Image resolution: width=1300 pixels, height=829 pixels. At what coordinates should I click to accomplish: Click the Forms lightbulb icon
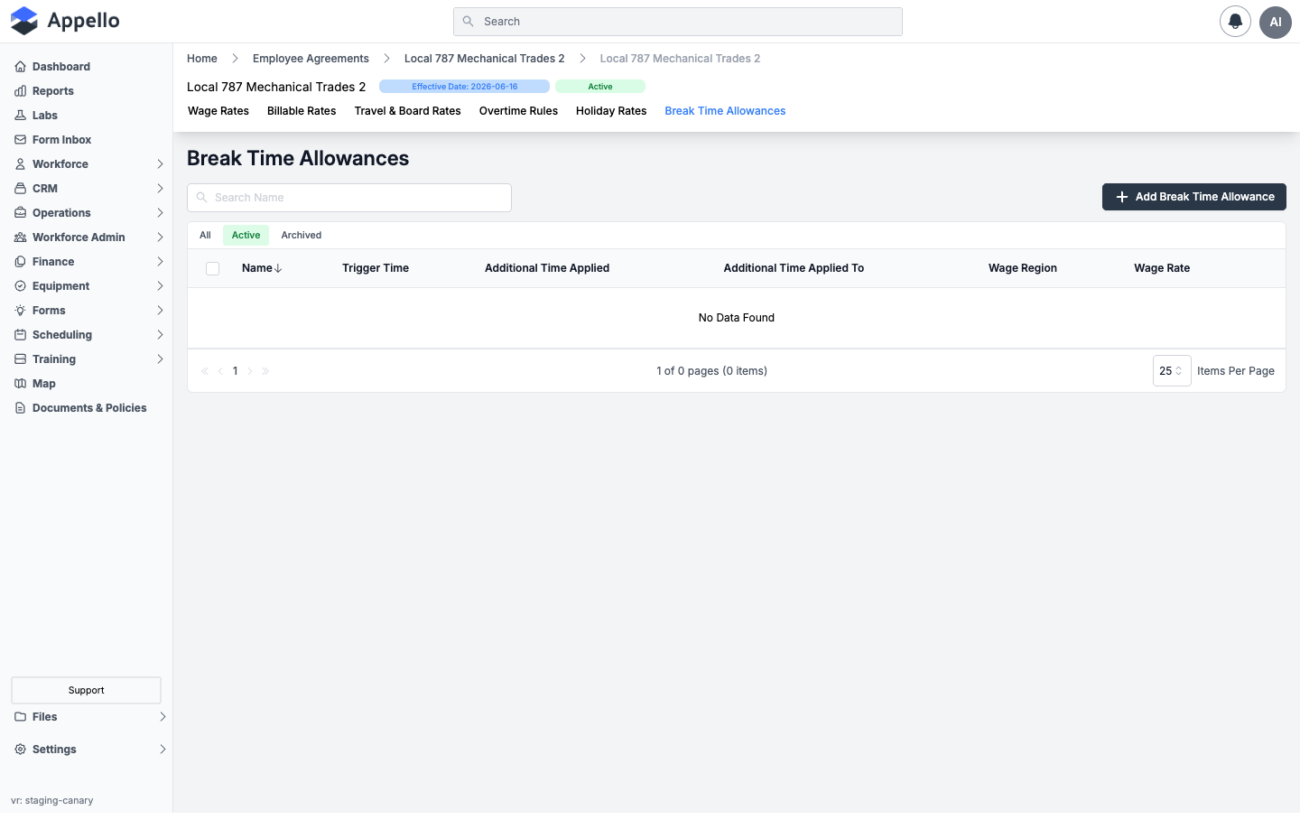pos(20,311)
